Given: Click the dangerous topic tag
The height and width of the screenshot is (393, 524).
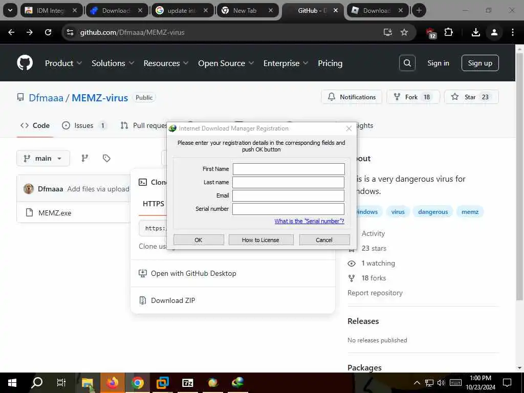Looking at the screenshot, I should [x=433, y=212].
